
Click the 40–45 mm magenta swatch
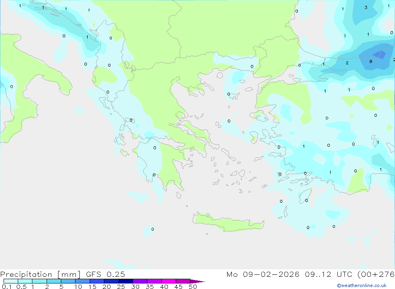169,281
